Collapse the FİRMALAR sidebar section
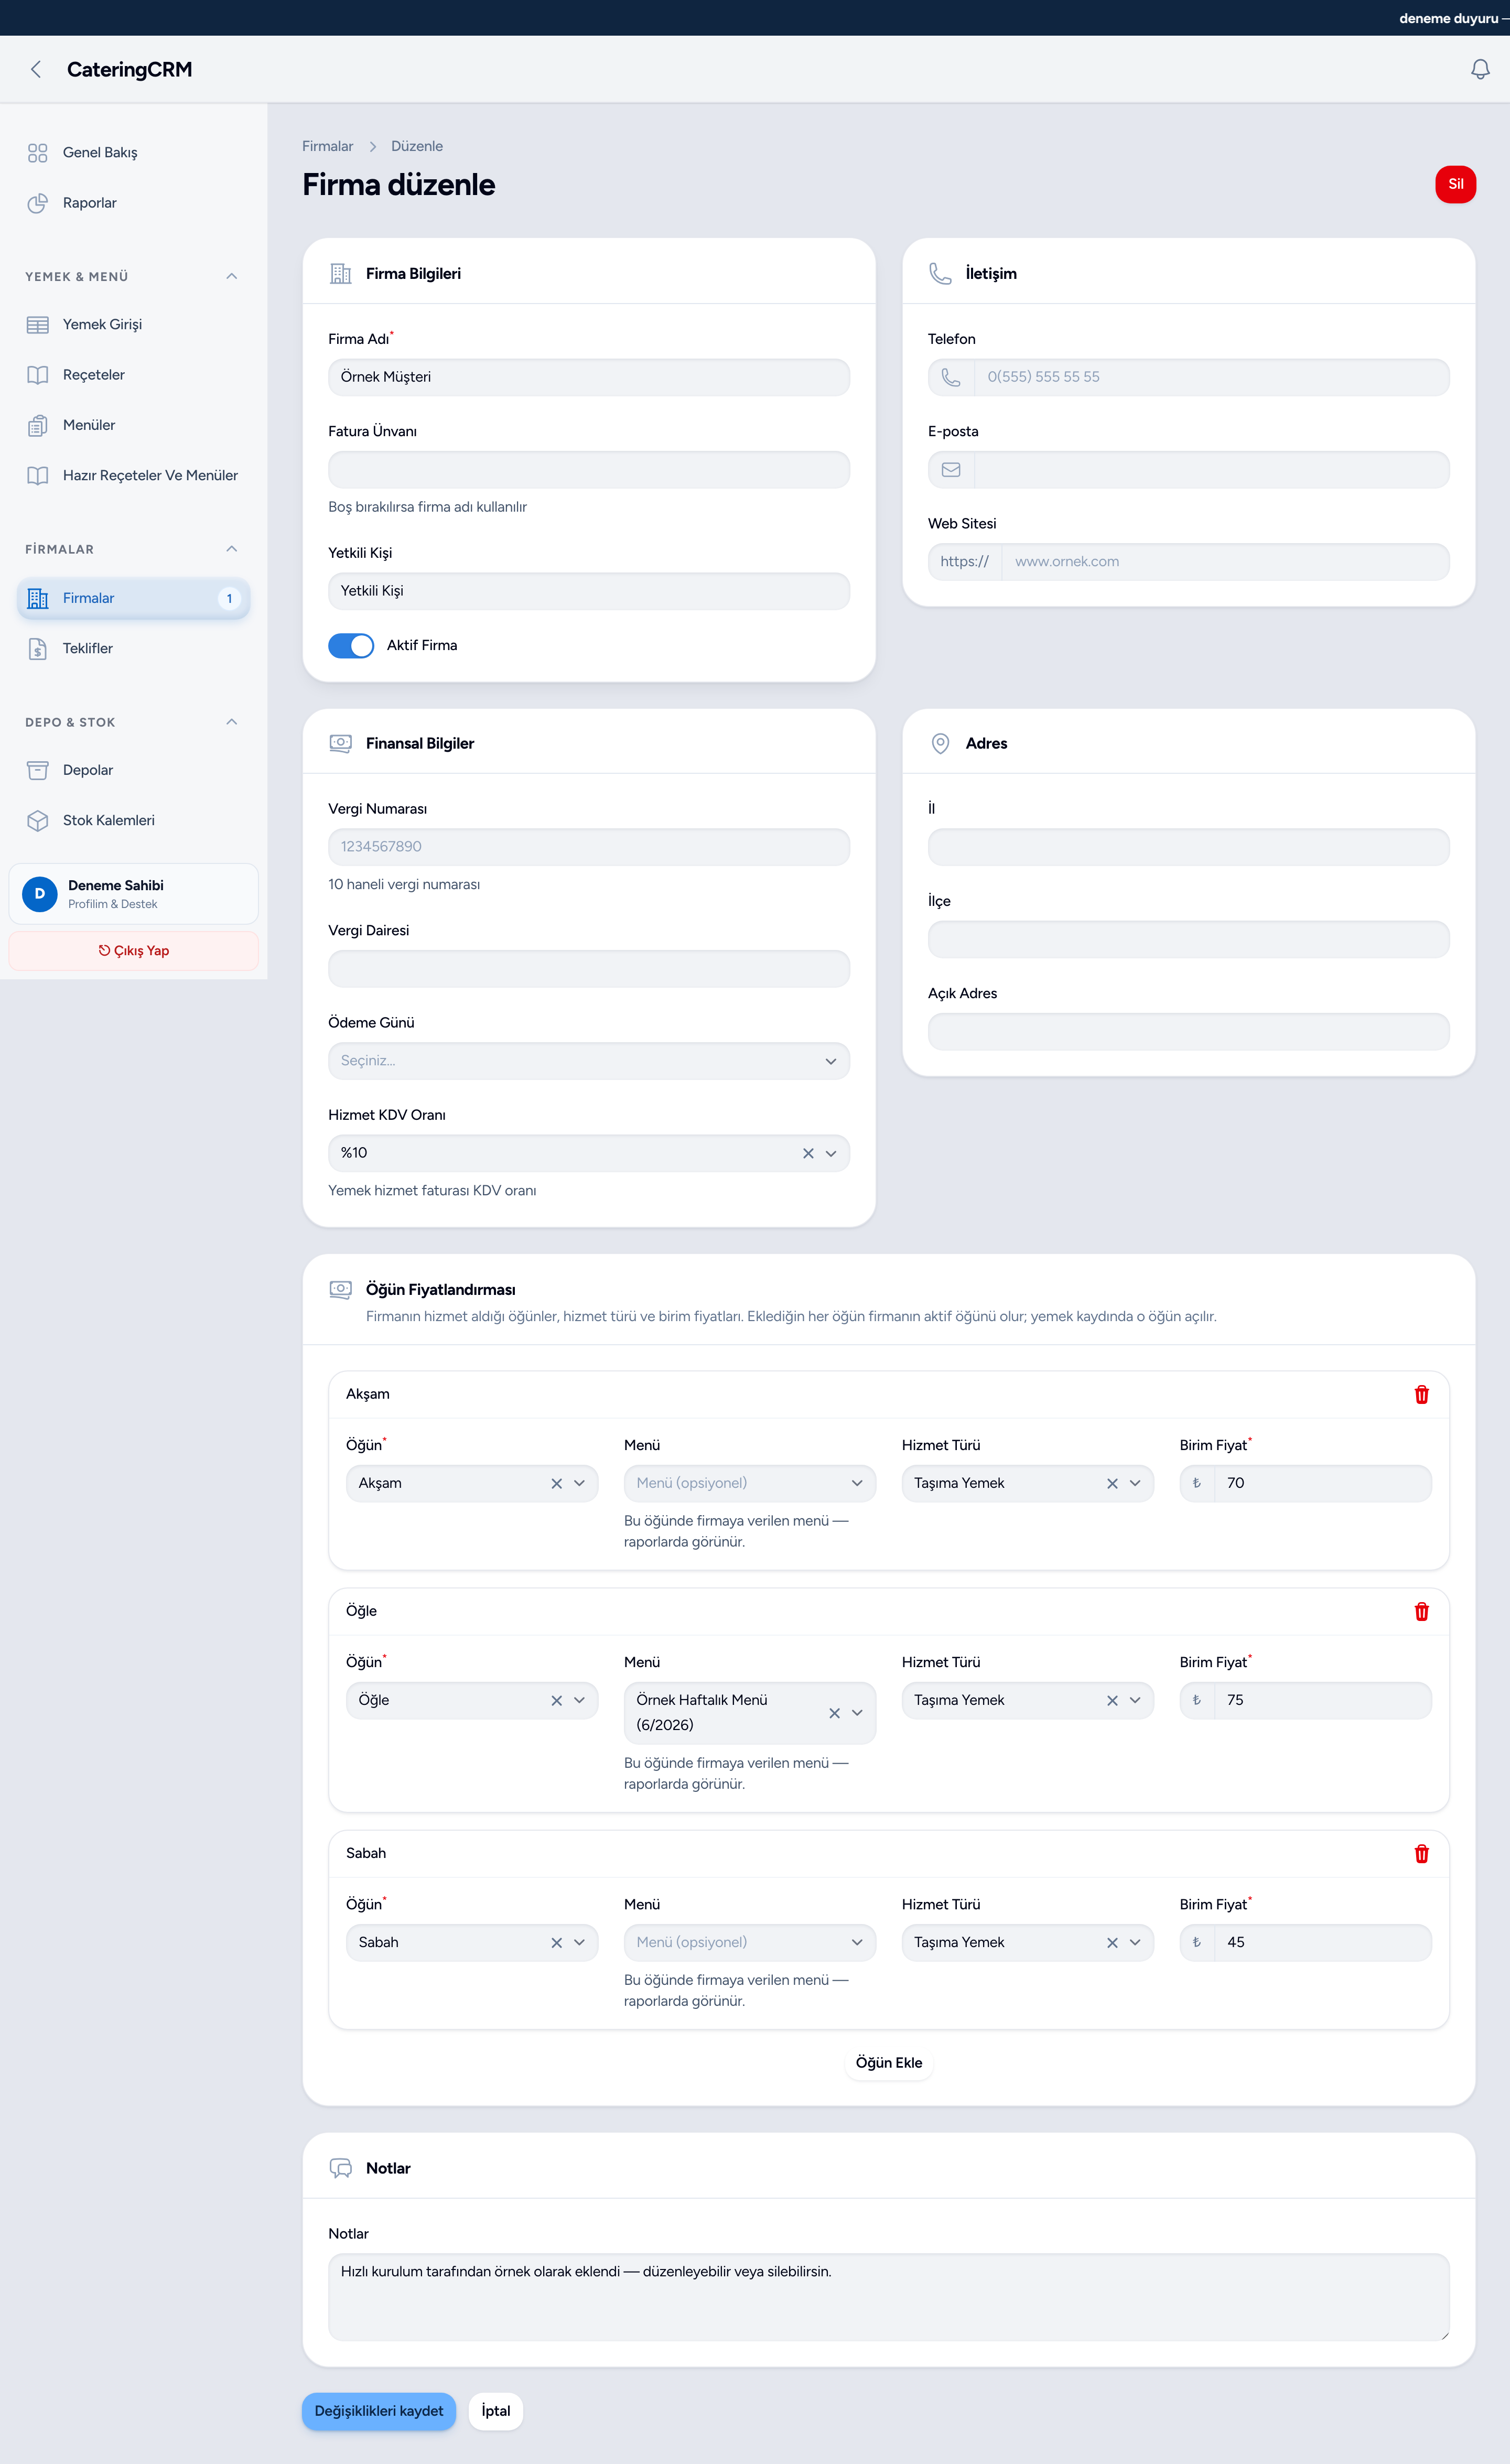1510x2464 pixels. [x=231, y=549]
